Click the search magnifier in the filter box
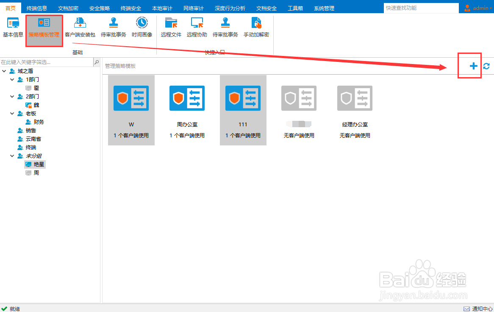Screen dimensions: 494x312 click(97, 62)
